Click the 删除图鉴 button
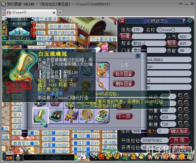Screen dimensions: 196x163 coord(124,83)
